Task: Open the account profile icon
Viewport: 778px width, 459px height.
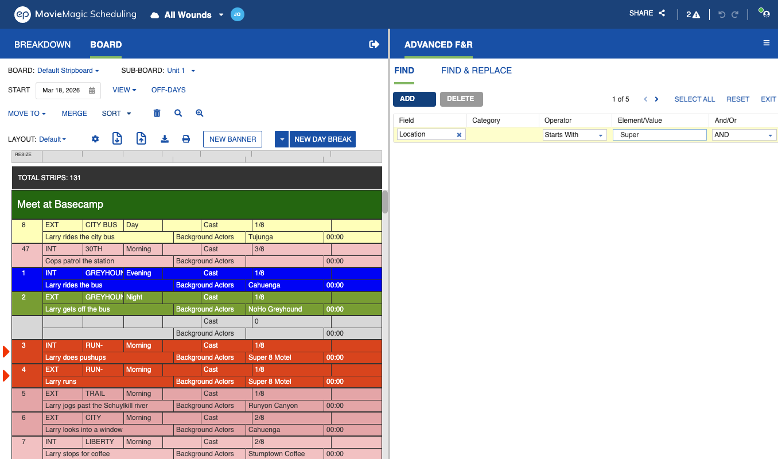Action: pyautogui.click(x=765, y=13)
